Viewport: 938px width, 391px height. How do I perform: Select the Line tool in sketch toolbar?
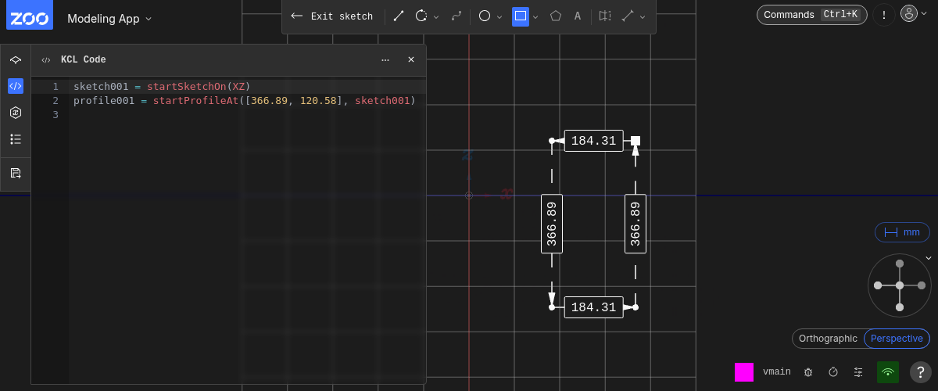399,16
